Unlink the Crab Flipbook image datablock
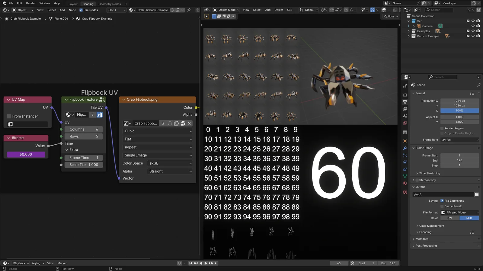The image size is (483, 271). [189, 123]
